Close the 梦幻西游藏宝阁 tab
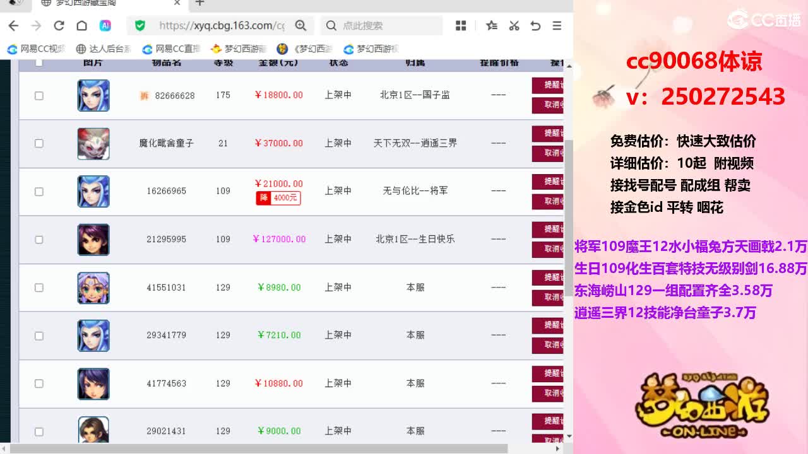808x454 pixels. click(177, 3)
